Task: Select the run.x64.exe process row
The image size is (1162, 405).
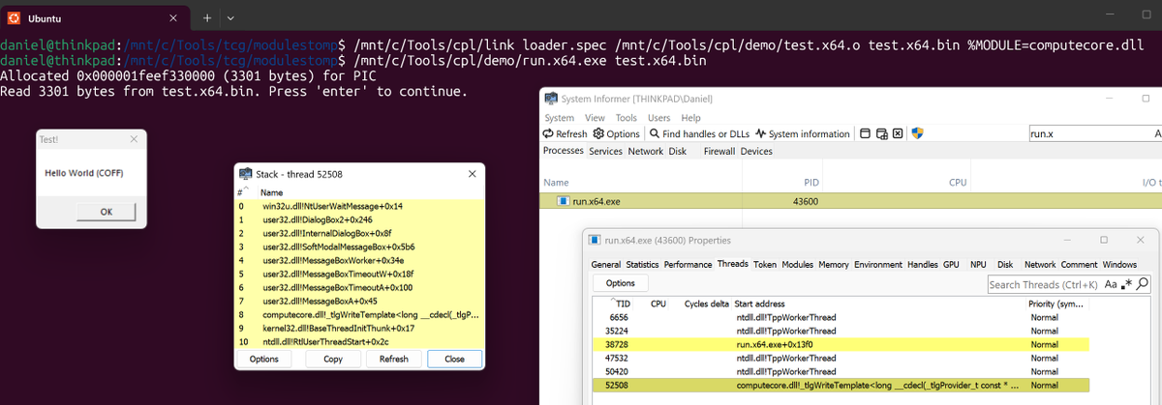Action: coord(851,201)
